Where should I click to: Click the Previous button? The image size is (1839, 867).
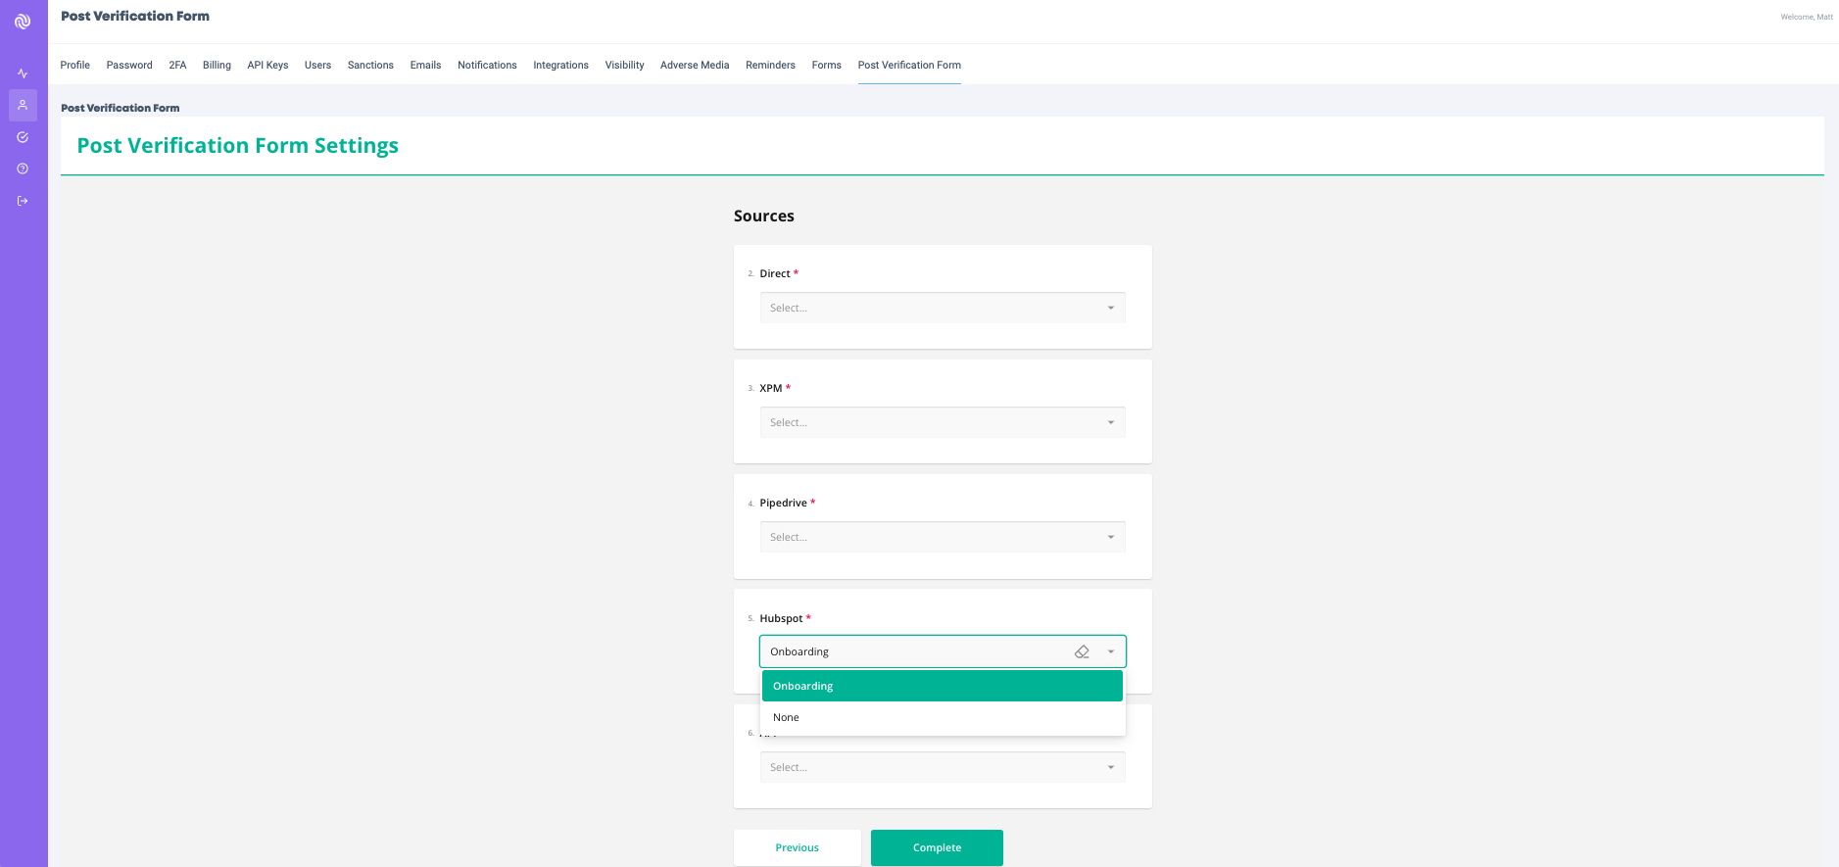[x=798, y=847]
